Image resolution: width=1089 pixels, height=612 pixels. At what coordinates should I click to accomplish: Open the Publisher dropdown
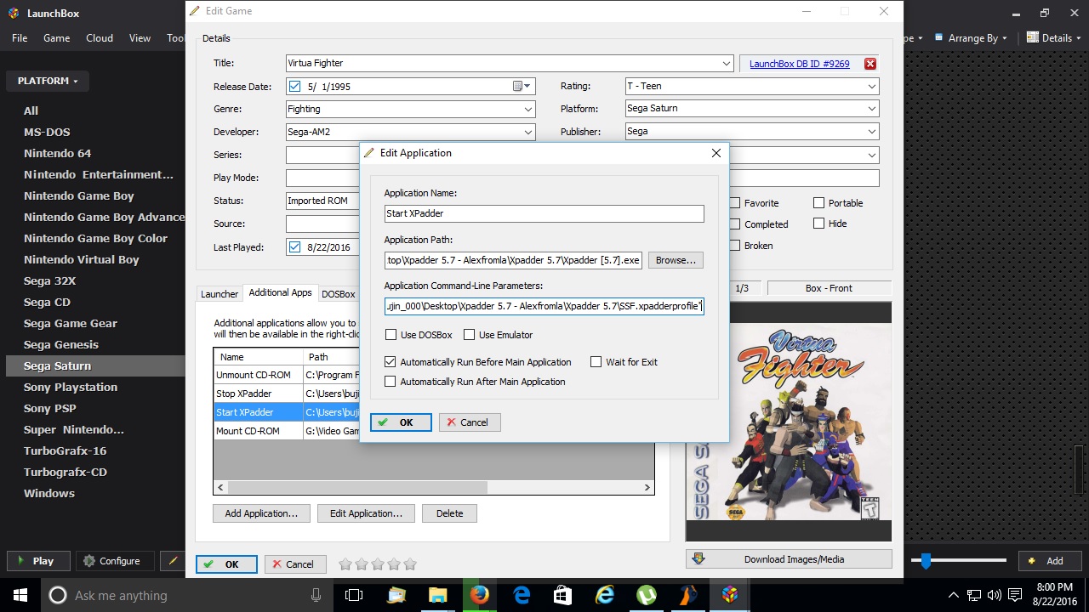coord(872,131)
